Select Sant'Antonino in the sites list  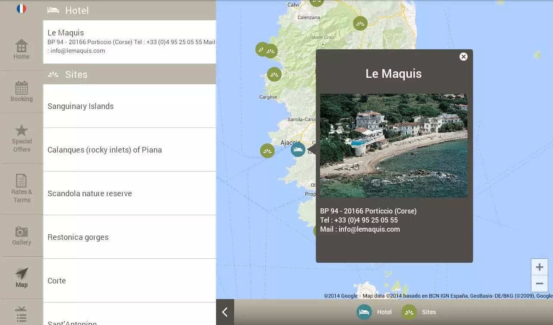click(130, 314)
